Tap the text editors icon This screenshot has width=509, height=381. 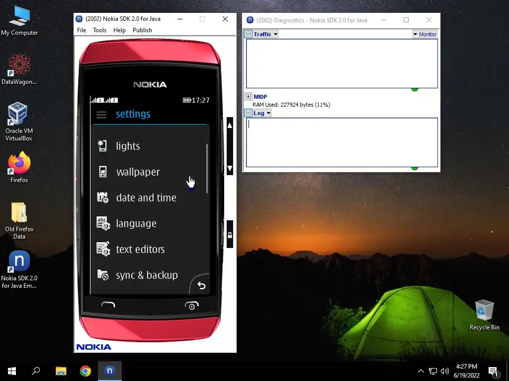(103, 249)
